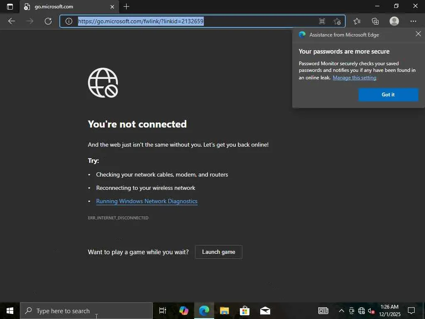Open the muted volume tray icon
Image resolution: width=425 pixels, height=319 pixels.
[x=371, y=311]
